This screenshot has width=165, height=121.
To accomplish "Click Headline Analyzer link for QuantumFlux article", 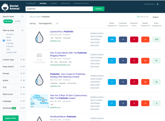I will [97, 33].
